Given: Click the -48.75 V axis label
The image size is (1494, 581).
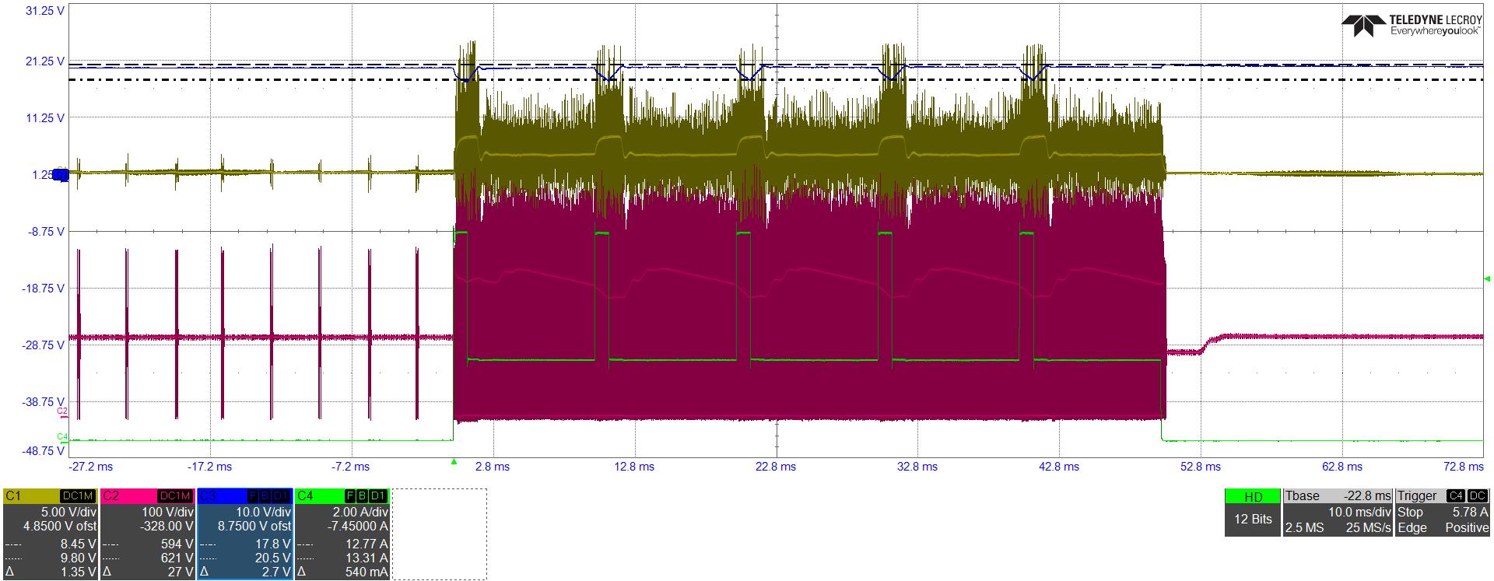Looking at the screenshot, I should [x=44, y=451].
